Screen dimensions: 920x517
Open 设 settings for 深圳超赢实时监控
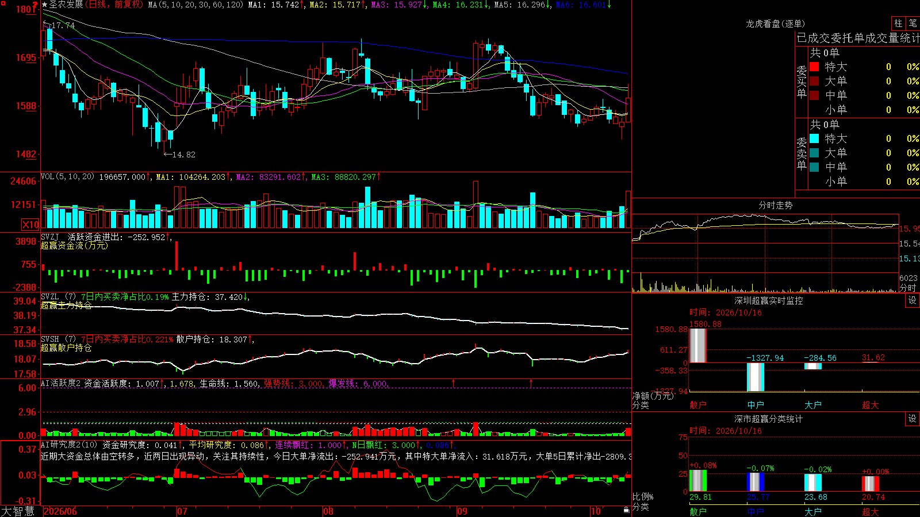pos(913,300)
